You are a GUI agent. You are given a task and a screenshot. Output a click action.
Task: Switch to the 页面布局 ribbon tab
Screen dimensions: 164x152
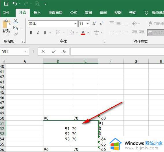(55, 13)
